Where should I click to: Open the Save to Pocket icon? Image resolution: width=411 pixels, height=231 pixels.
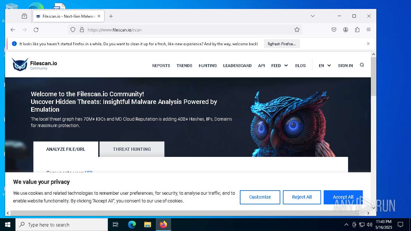334,30
